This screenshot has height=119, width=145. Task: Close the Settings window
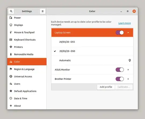point(134,11)
